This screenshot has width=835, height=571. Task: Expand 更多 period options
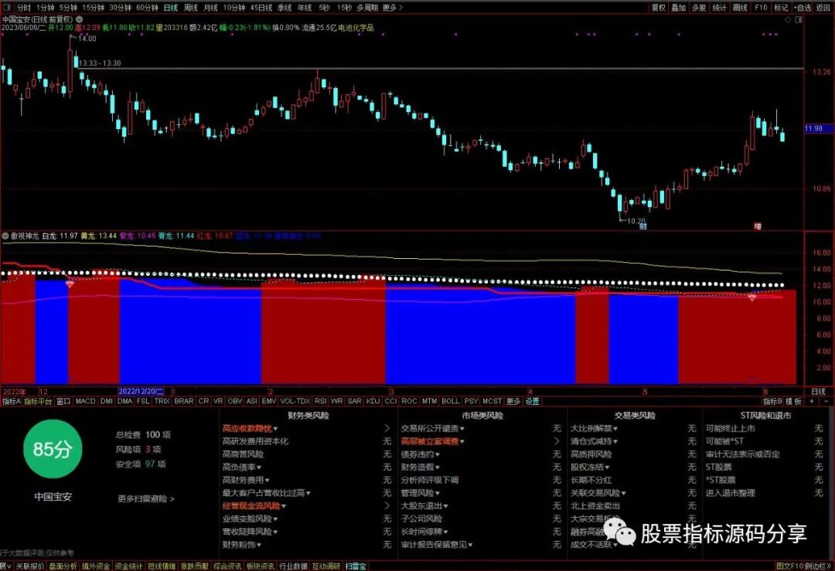point(393,8)
